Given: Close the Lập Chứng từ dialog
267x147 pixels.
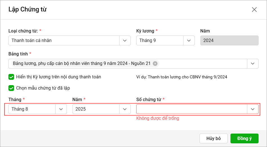Looking at the screenshot, I should tap(254, 10).
